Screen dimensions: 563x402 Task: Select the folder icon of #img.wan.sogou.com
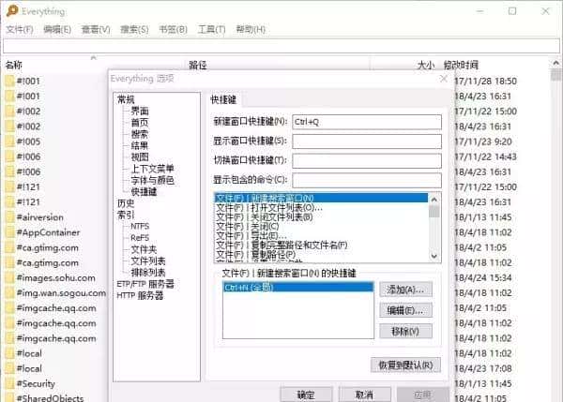pyautogui.click(x=9, y=293)
